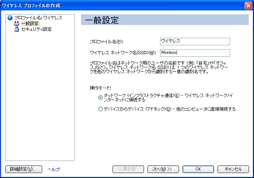Select the 一般設定 tree item
This screenshot has height=178, width=254.
pyautogui.click(x=30, y=24)
